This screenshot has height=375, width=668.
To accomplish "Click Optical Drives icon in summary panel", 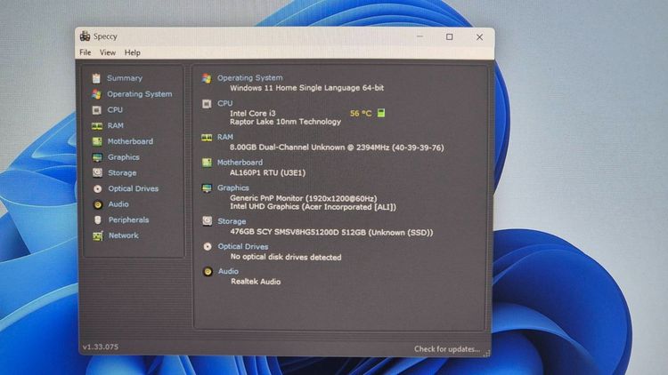I will tap(208, 247).
